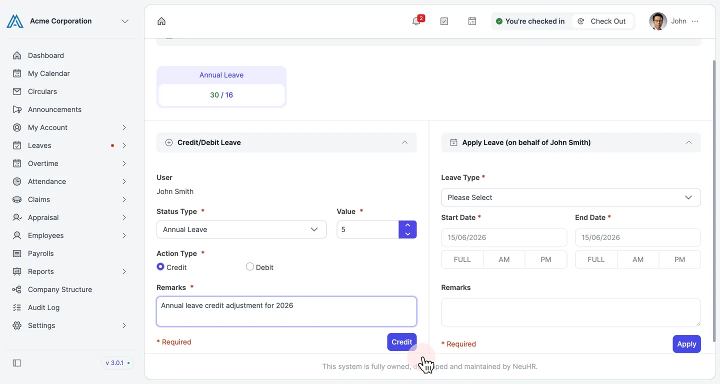Viewport: 720px width, 384px height.
Task: Open Company Structure page
Action: (60, 289)
